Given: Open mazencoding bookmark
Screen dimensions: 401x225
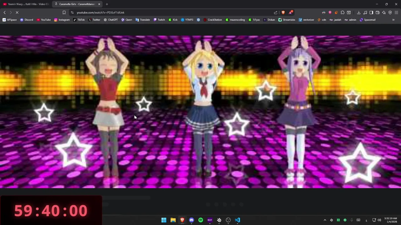Looking at the screenshot, I should [235, 20].
